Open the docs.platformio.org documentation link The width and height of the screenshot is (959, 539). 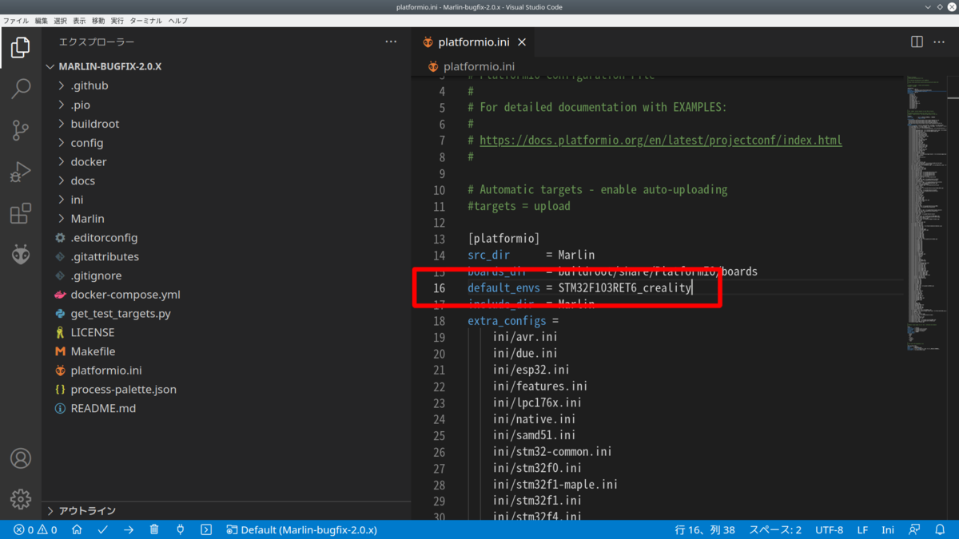660,141
